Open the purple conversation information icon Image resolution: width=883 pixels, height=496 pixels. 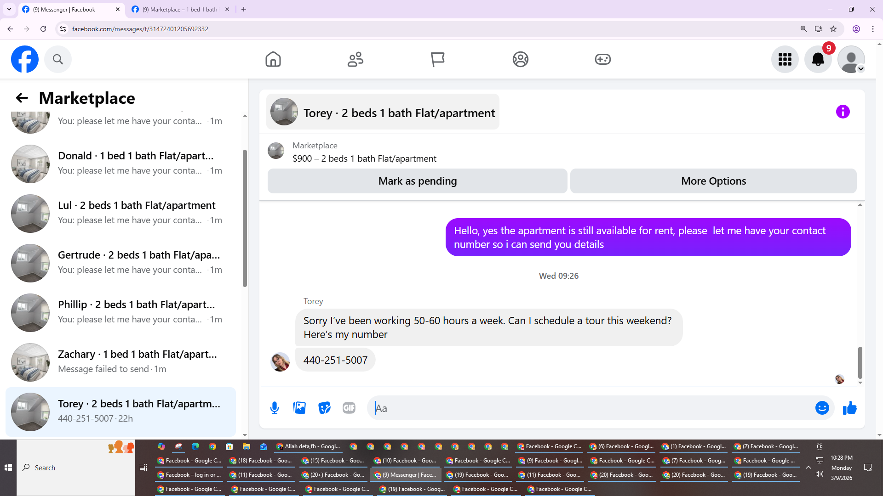point(843,112)
